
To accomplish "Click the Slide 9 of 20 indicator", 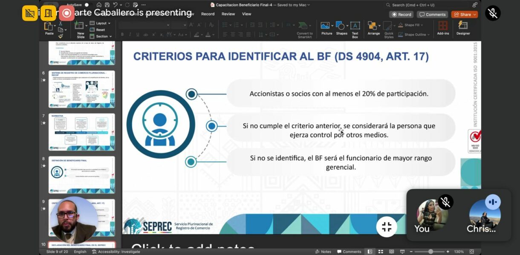I will pos(57,252).
